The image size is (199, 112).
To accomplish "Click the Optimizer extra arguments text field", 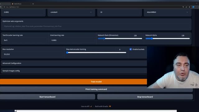I will [x=96, y=26].
